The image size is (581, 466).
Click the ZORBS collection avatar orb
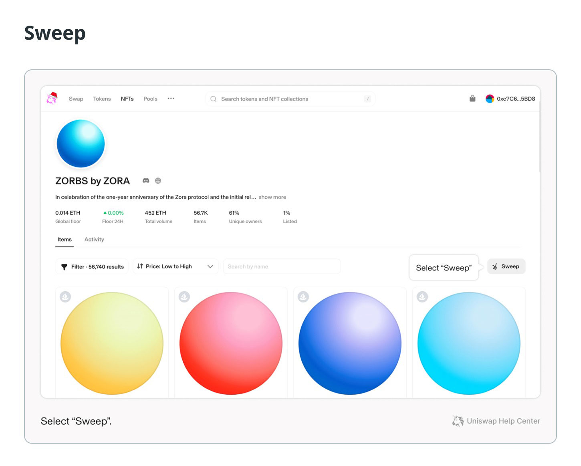point(81,143)
